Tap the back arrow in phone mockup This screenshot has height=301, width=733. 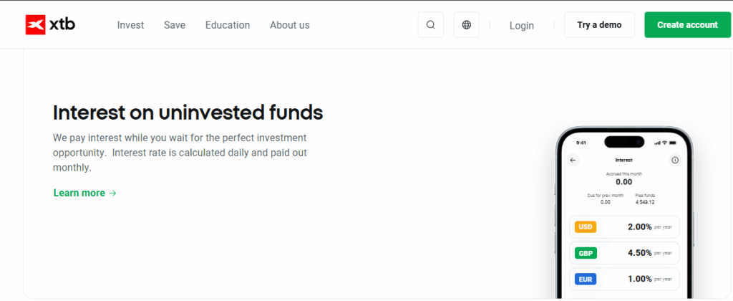[573, 160]
